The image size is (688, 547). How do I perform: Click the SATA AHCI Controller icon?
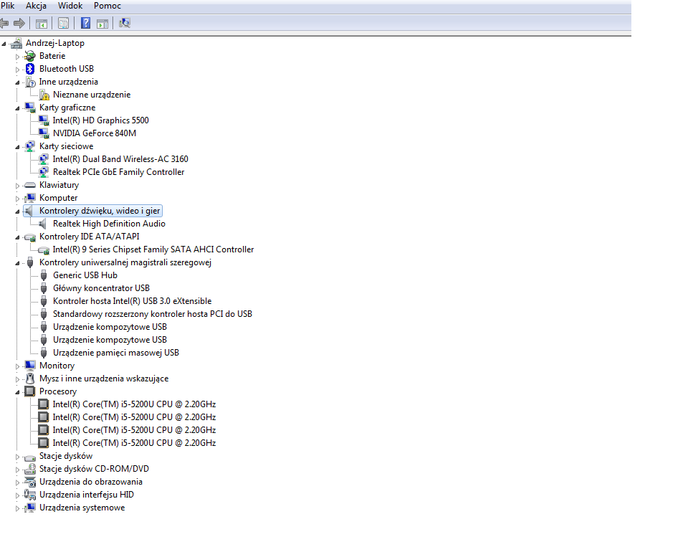click(44, 250)
